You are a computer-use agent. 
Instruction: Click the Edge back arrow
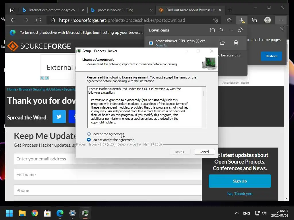click(13, 20)
